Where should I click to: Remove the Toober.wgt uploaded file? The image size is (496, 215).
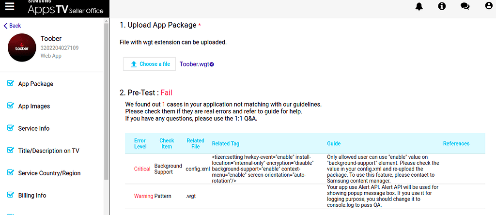tap(212, 64)
